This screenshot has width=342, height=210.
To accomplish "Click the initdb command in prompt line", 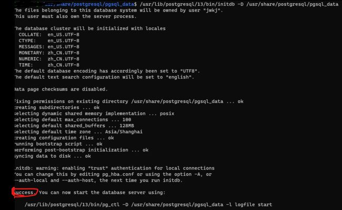I will tap(239, 4).
